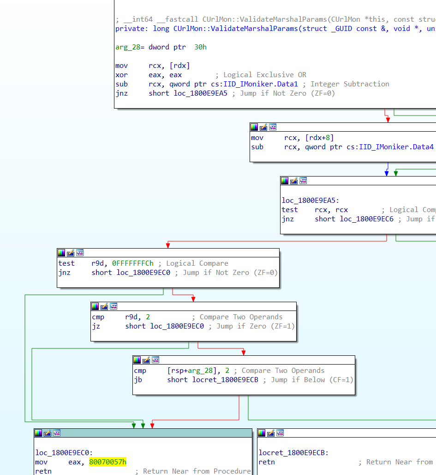Screen dimensions: 436x475
Task: Follow the loc_1800E9EC6 jump target
Action: [x=367, y=219]
